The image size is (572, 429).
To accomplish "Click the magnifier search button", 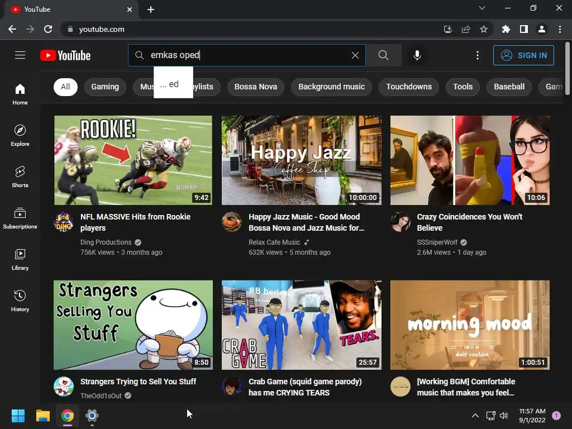I will 383,55.
